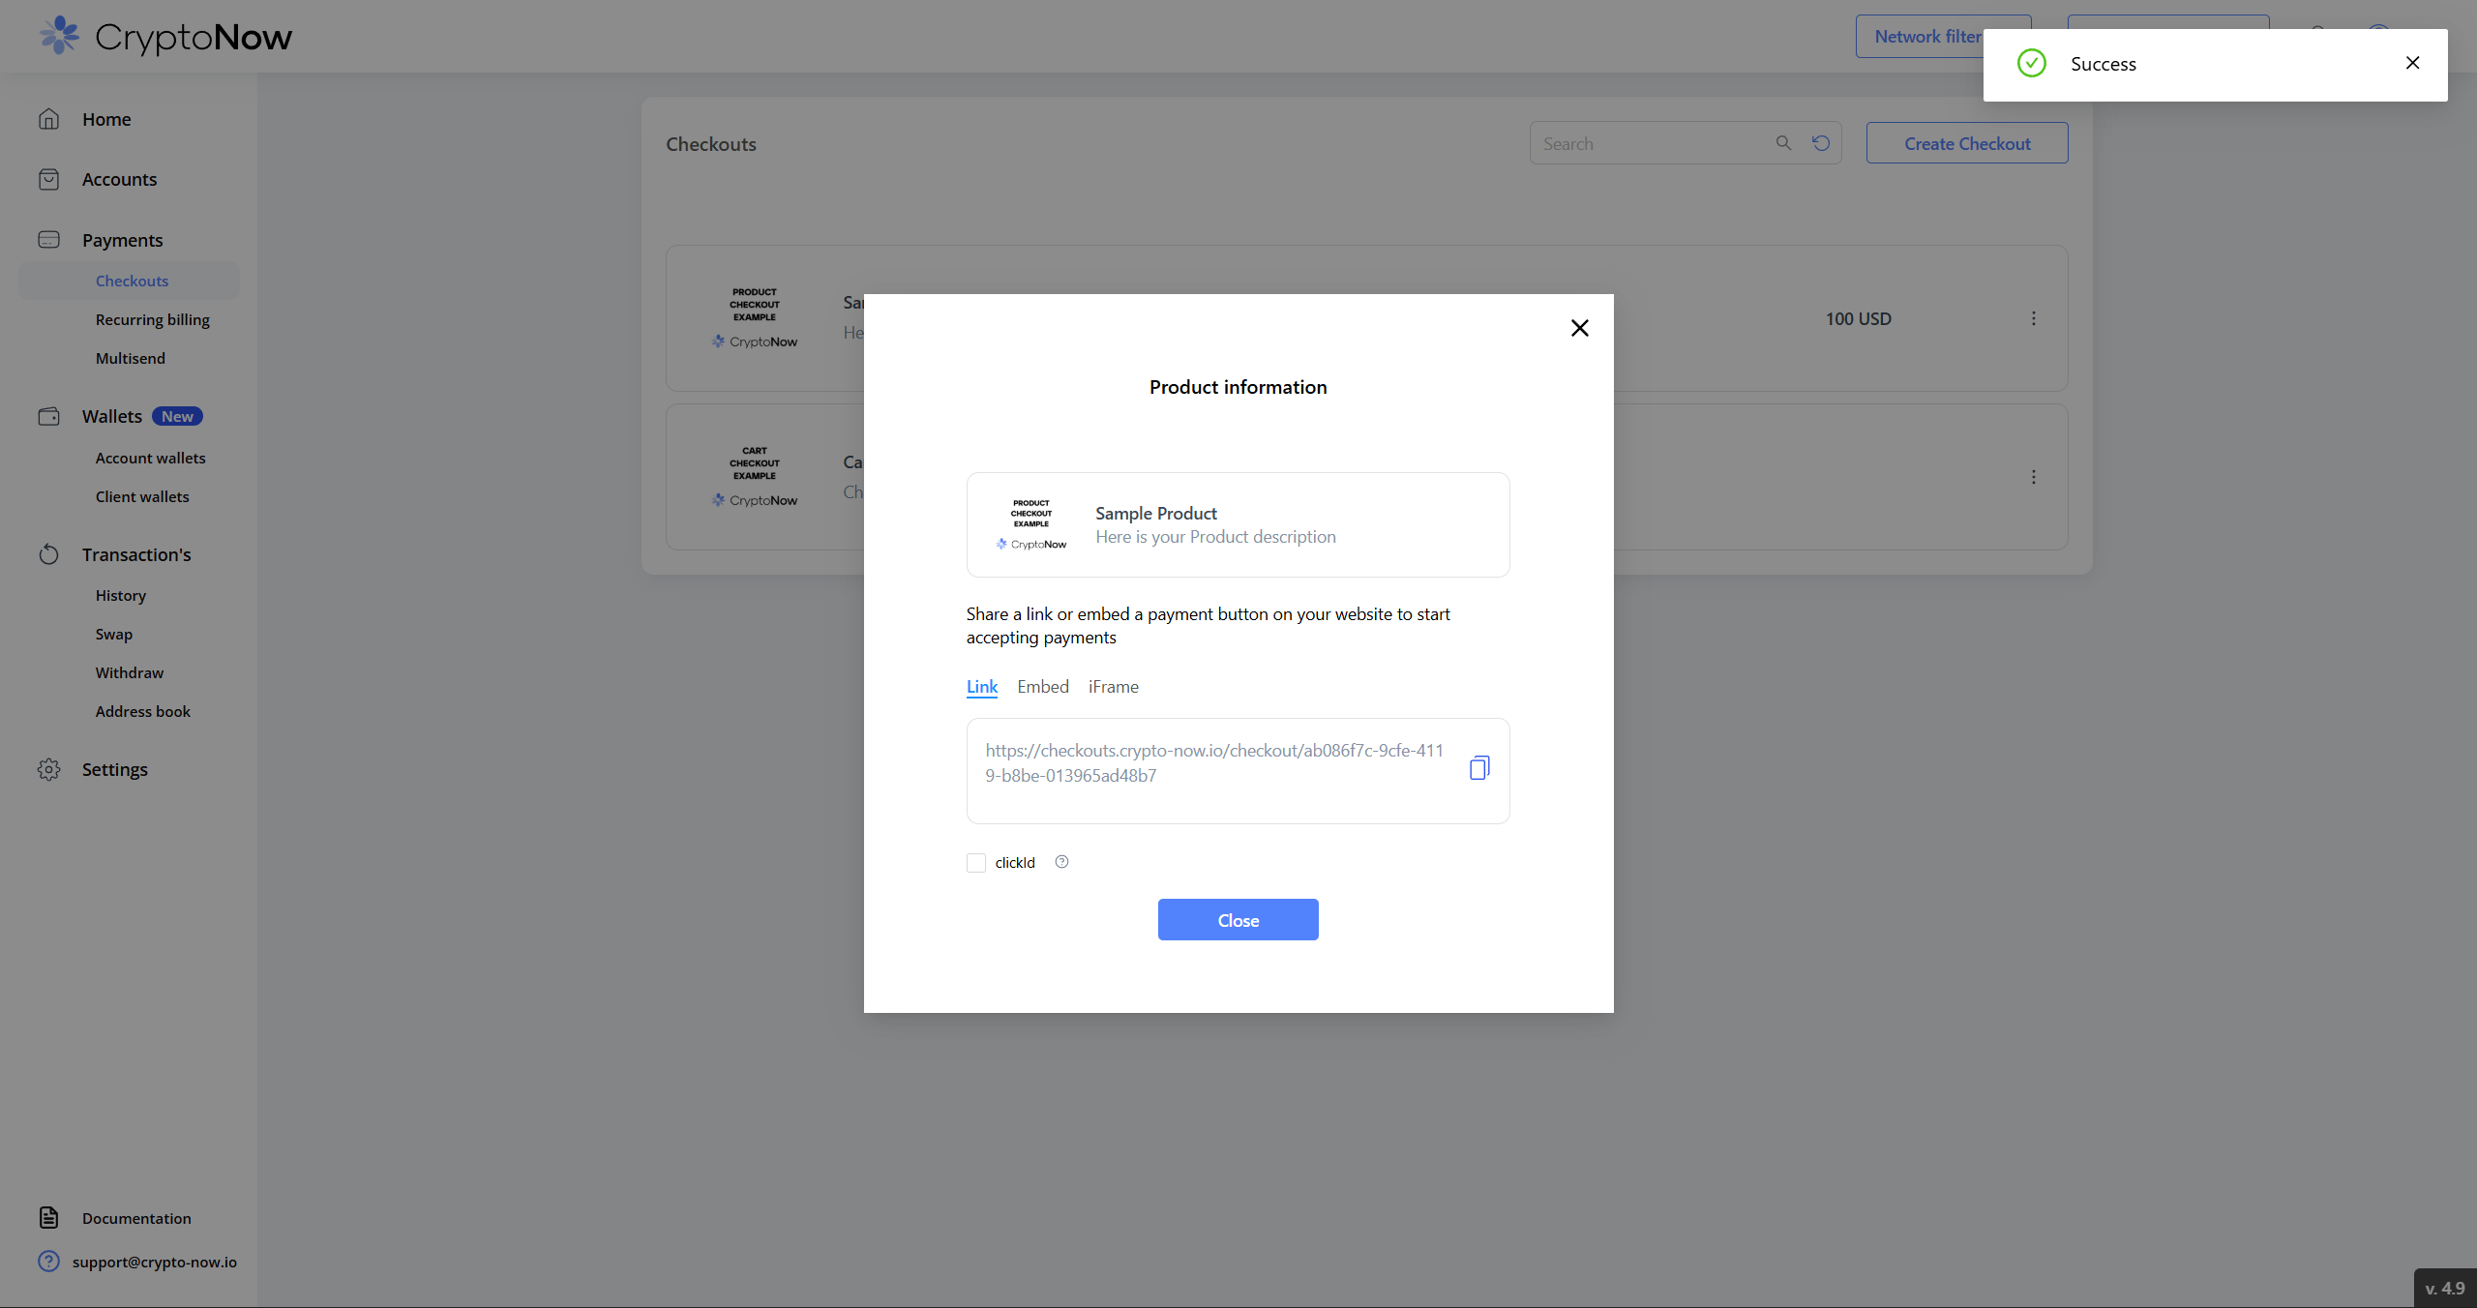
Task: Click the 100 USD price text
Action: click(1858, 318)
